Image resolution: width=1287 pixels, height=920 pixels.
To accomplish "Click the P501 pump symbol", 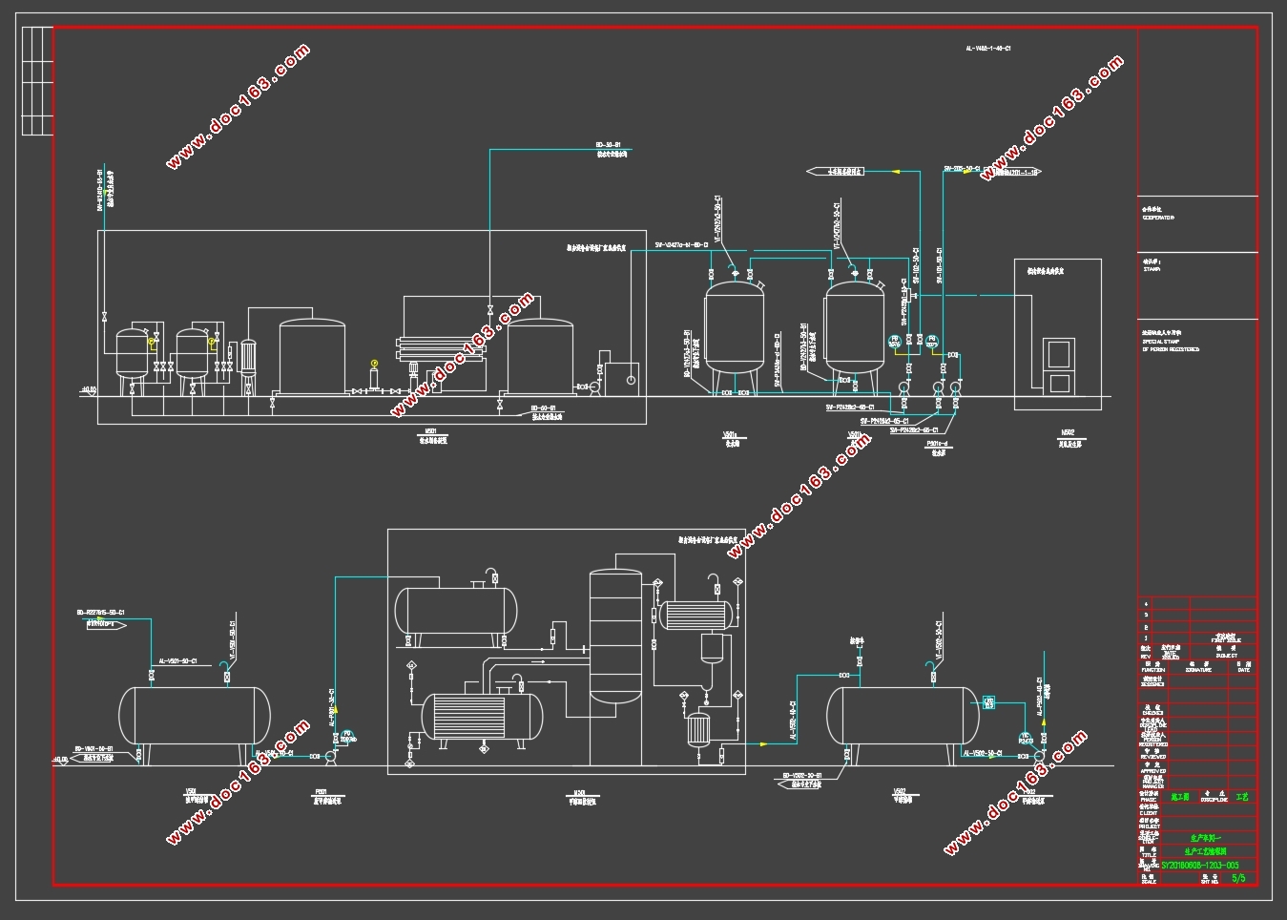I will point(330,756).
